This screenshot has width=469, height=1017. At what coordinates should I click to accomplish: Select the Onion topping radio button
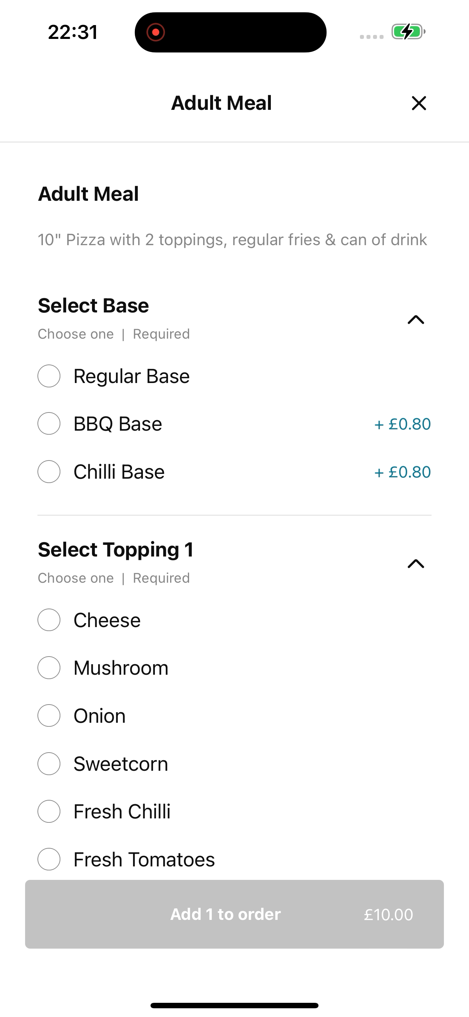tap(49, 715)
